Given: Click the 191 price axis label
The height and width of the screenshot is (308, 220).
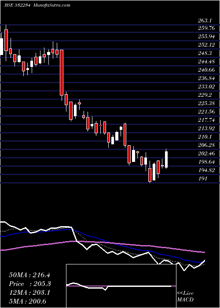Looking at the screenshot, I should coord(202,179).
